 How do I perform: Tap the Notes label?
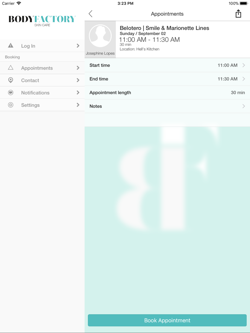(x=96, y=106)
